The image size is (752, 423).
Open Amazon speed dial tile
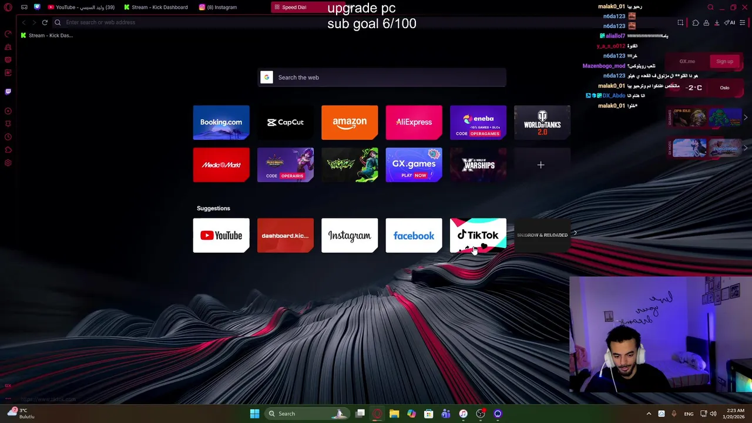pyautogui.click(x=350, y=122)
